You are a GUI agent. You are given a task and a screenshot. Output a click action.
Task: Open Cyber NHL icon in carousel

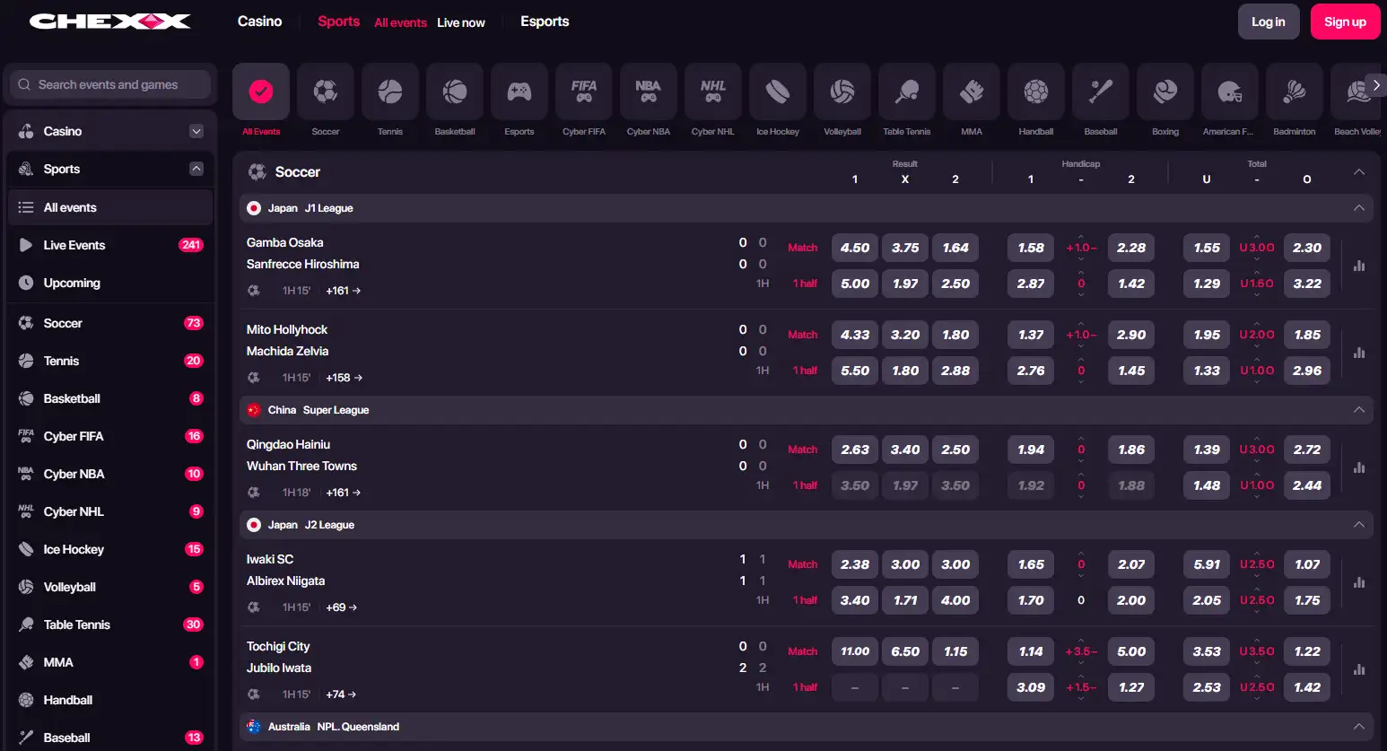coord(713,92)
